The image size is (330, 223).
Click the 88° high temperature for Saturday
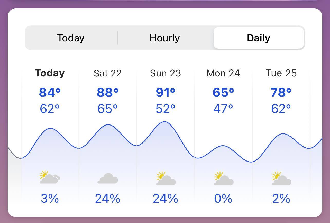pyautogui.click(x=108, y=92)
